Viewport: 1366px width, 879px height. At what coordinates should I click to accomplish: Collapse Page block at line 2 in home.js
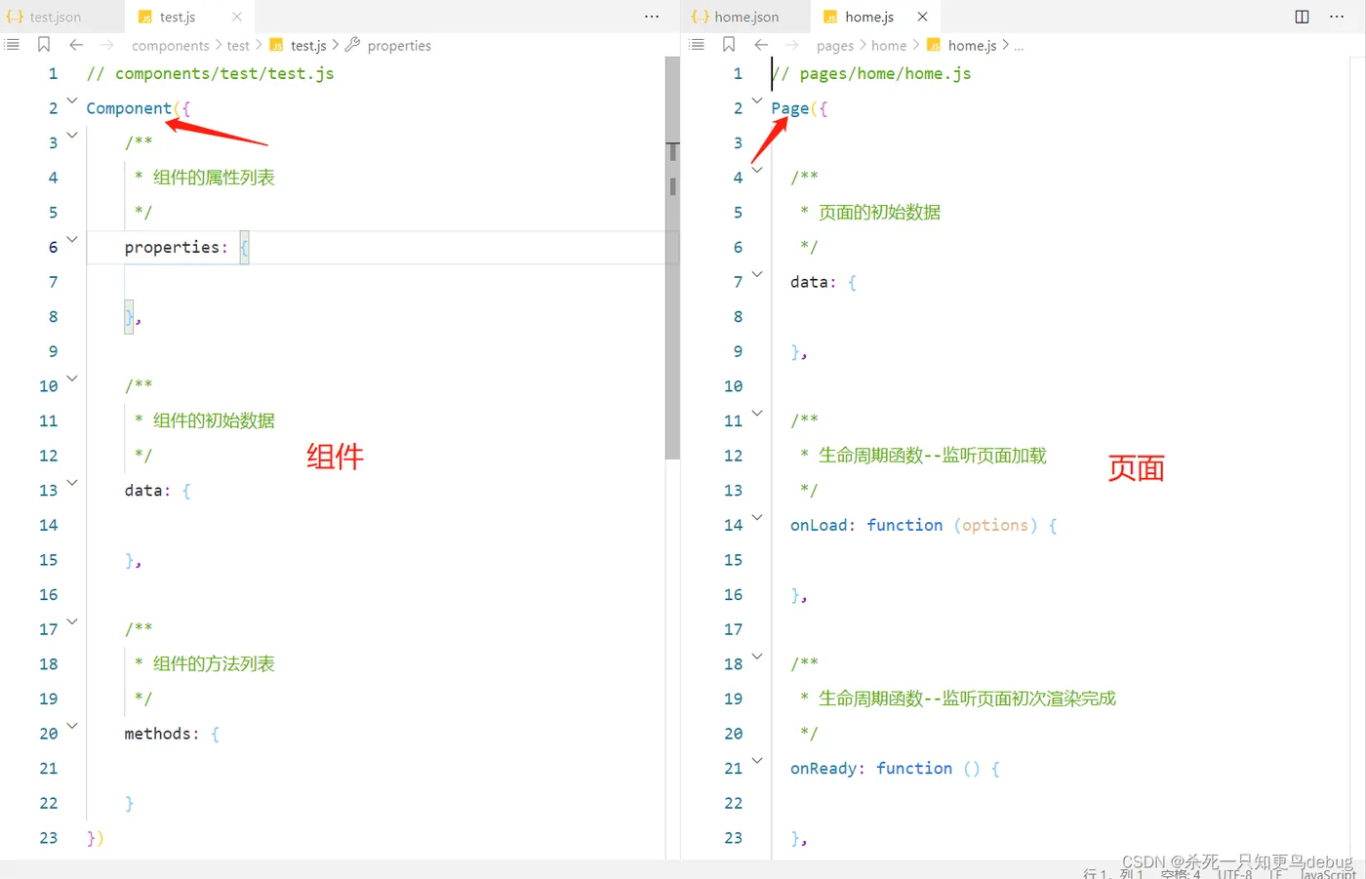tap(757, 100)
